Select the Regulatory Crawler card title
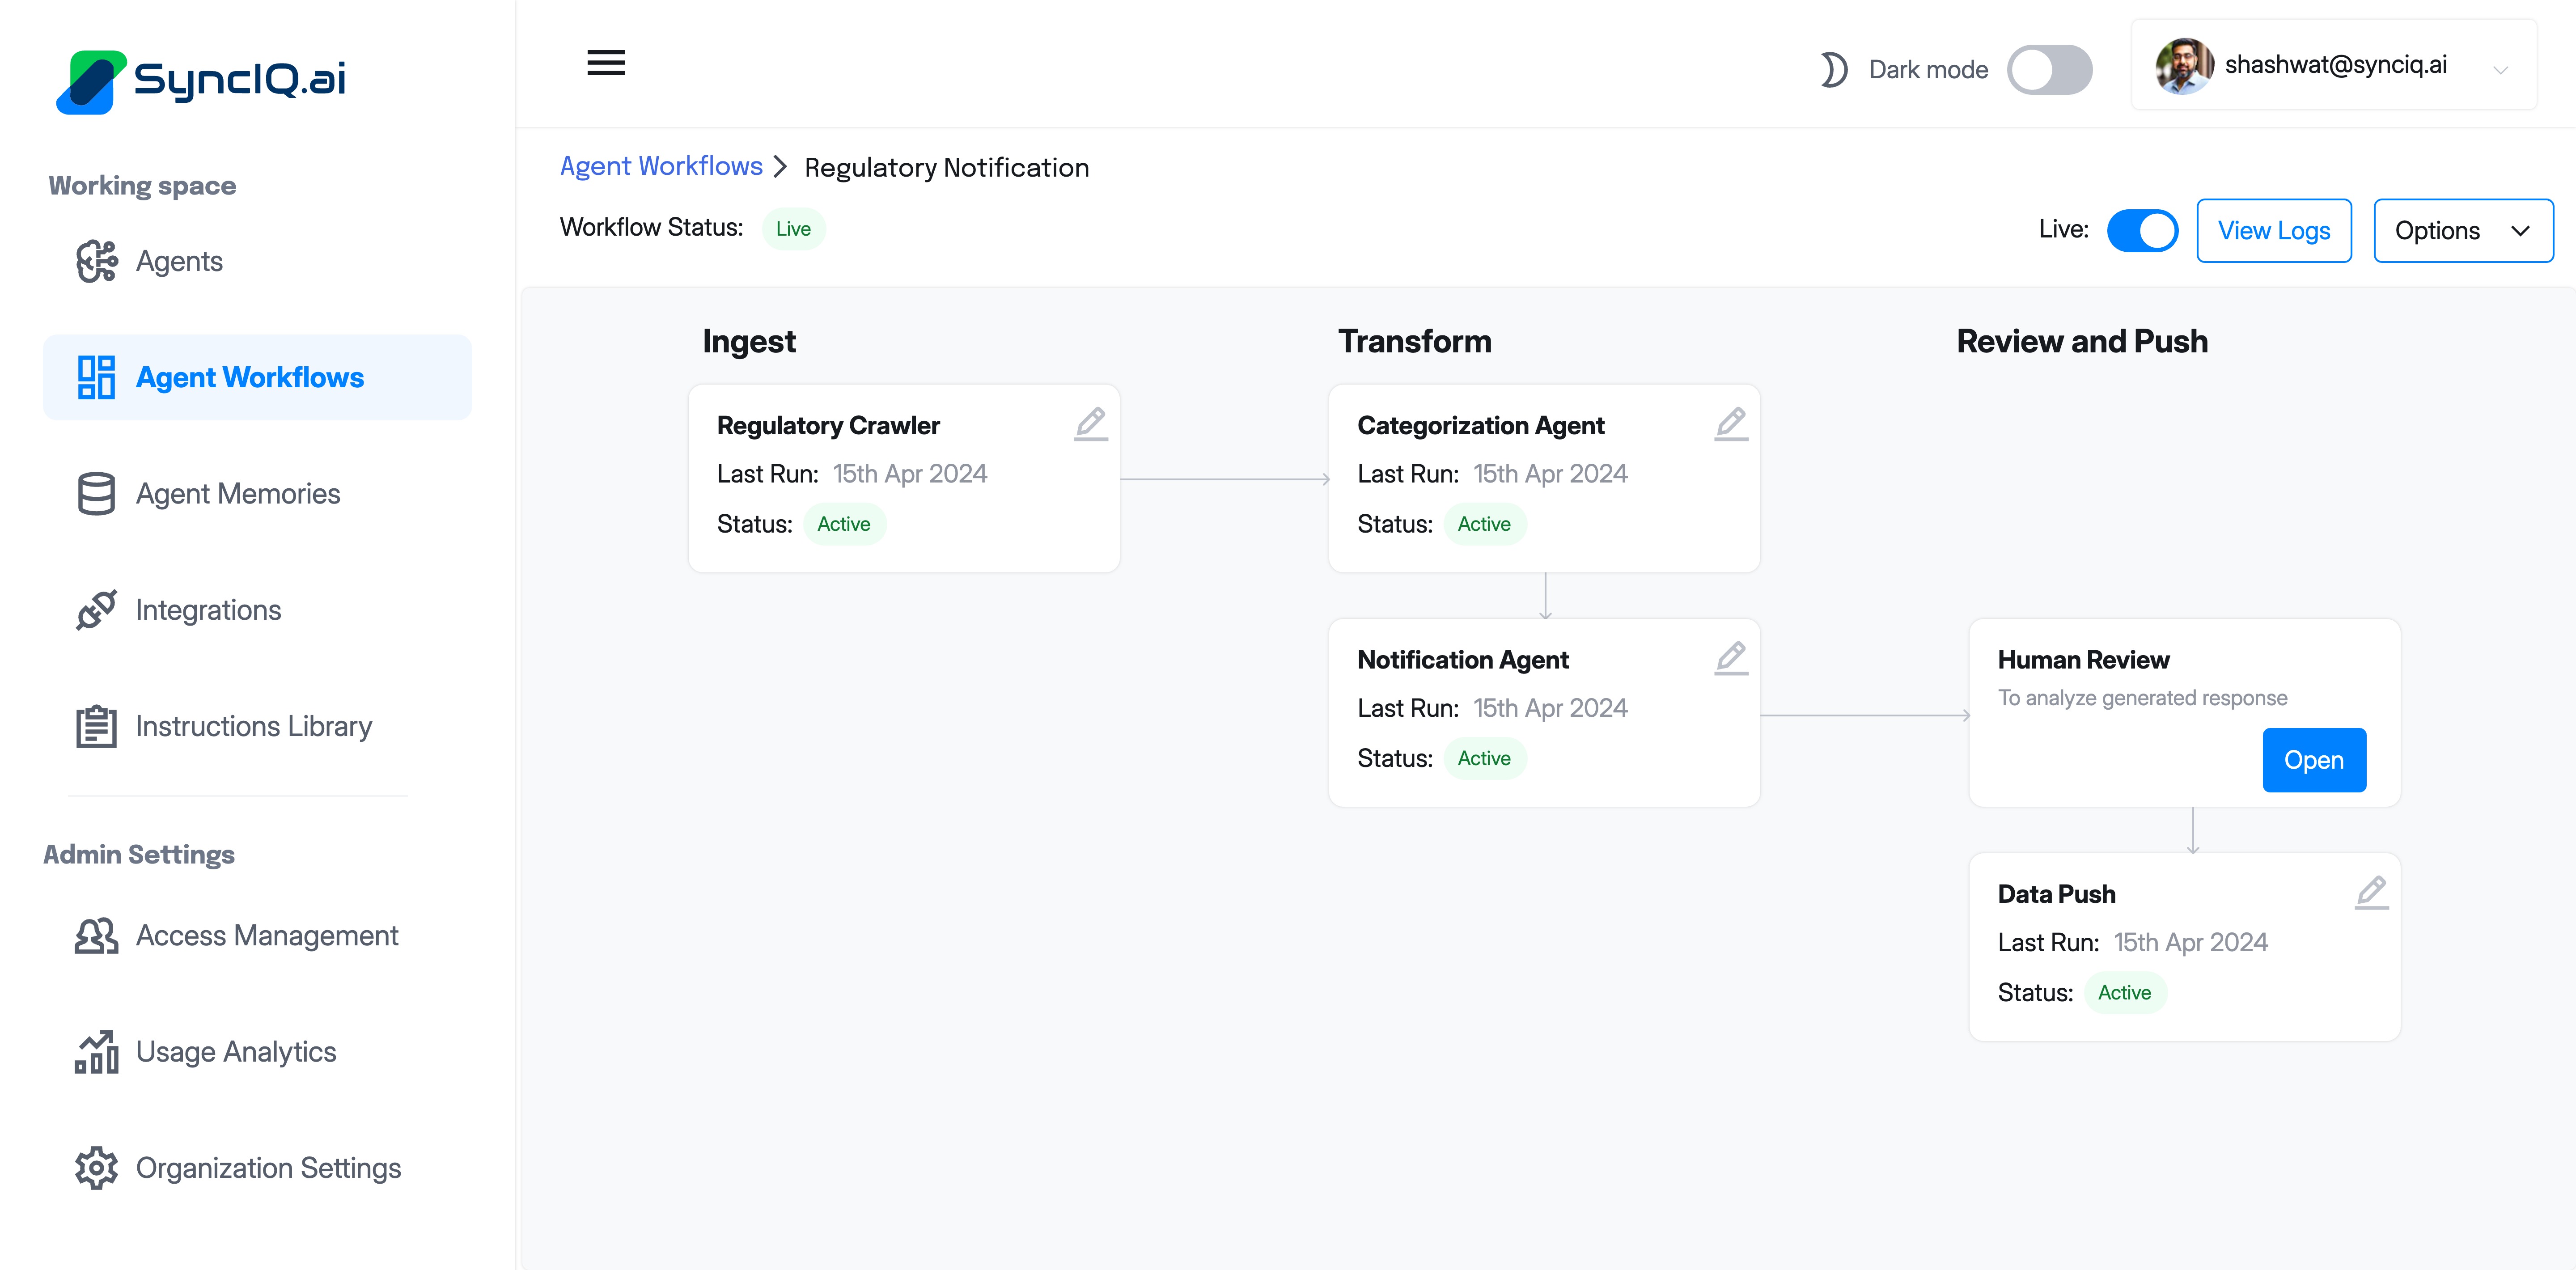This screenshot has height=1270, width=2576. tap(828, 426)
